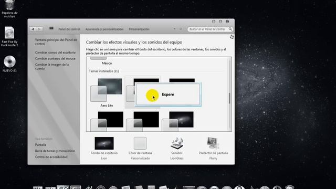
Task: Click the Espere message text
Action: pos(168,94)
